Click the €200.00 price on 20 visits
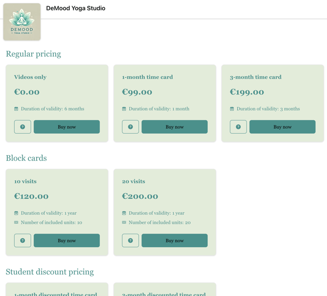This screenshot has height=296, width=327. point(140,196)
